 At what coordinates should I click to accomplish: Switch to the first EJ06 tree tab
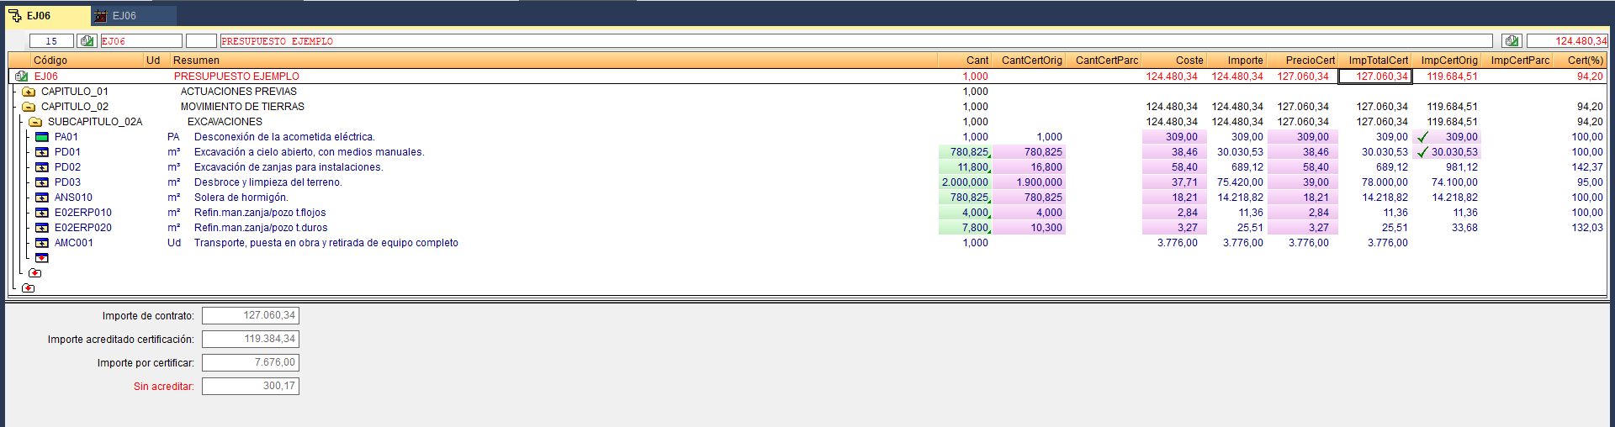point(48,16)
